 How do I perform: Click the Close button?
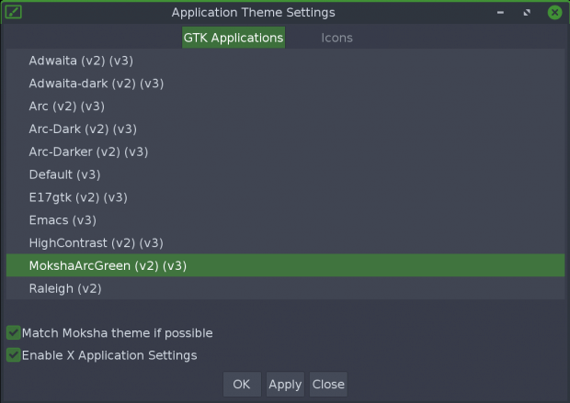click(x=328, y=384)
